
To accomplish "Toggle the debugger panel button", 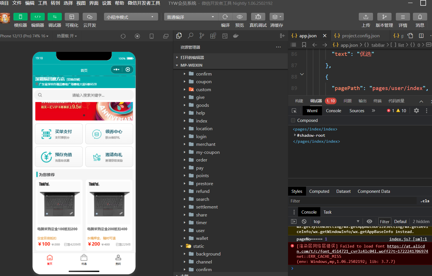I will point(55,17).
